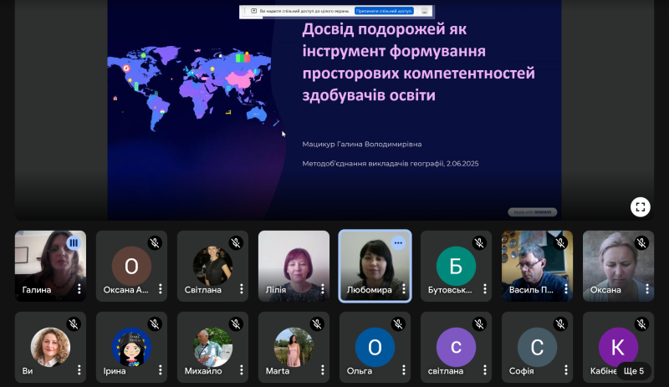Expand the three-dot options on Marta's tile
Viewport: 669px width, 387px height.
coord(322,370)
